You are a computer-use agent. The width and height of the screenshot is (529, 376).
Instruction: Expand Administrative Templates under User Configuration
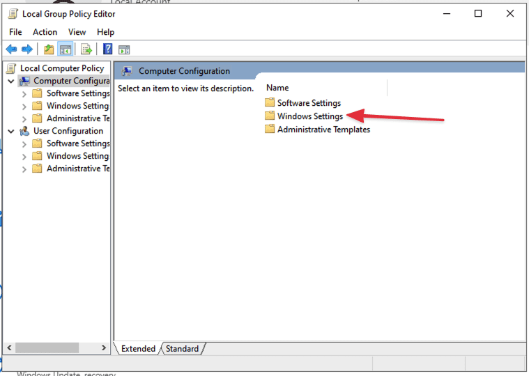(24, 169)
